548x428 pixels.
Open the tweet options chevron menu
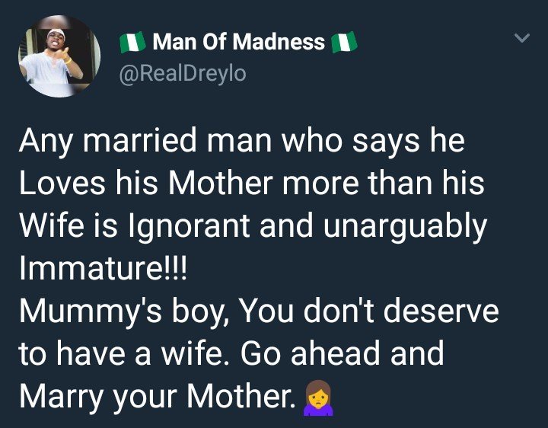click(x=521, y=37)
